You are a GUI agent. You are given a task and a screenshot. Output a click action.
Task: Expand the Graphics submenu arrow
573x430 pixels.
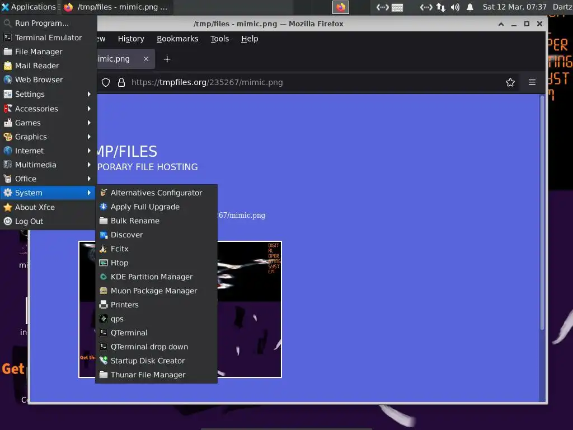(89, 137)
